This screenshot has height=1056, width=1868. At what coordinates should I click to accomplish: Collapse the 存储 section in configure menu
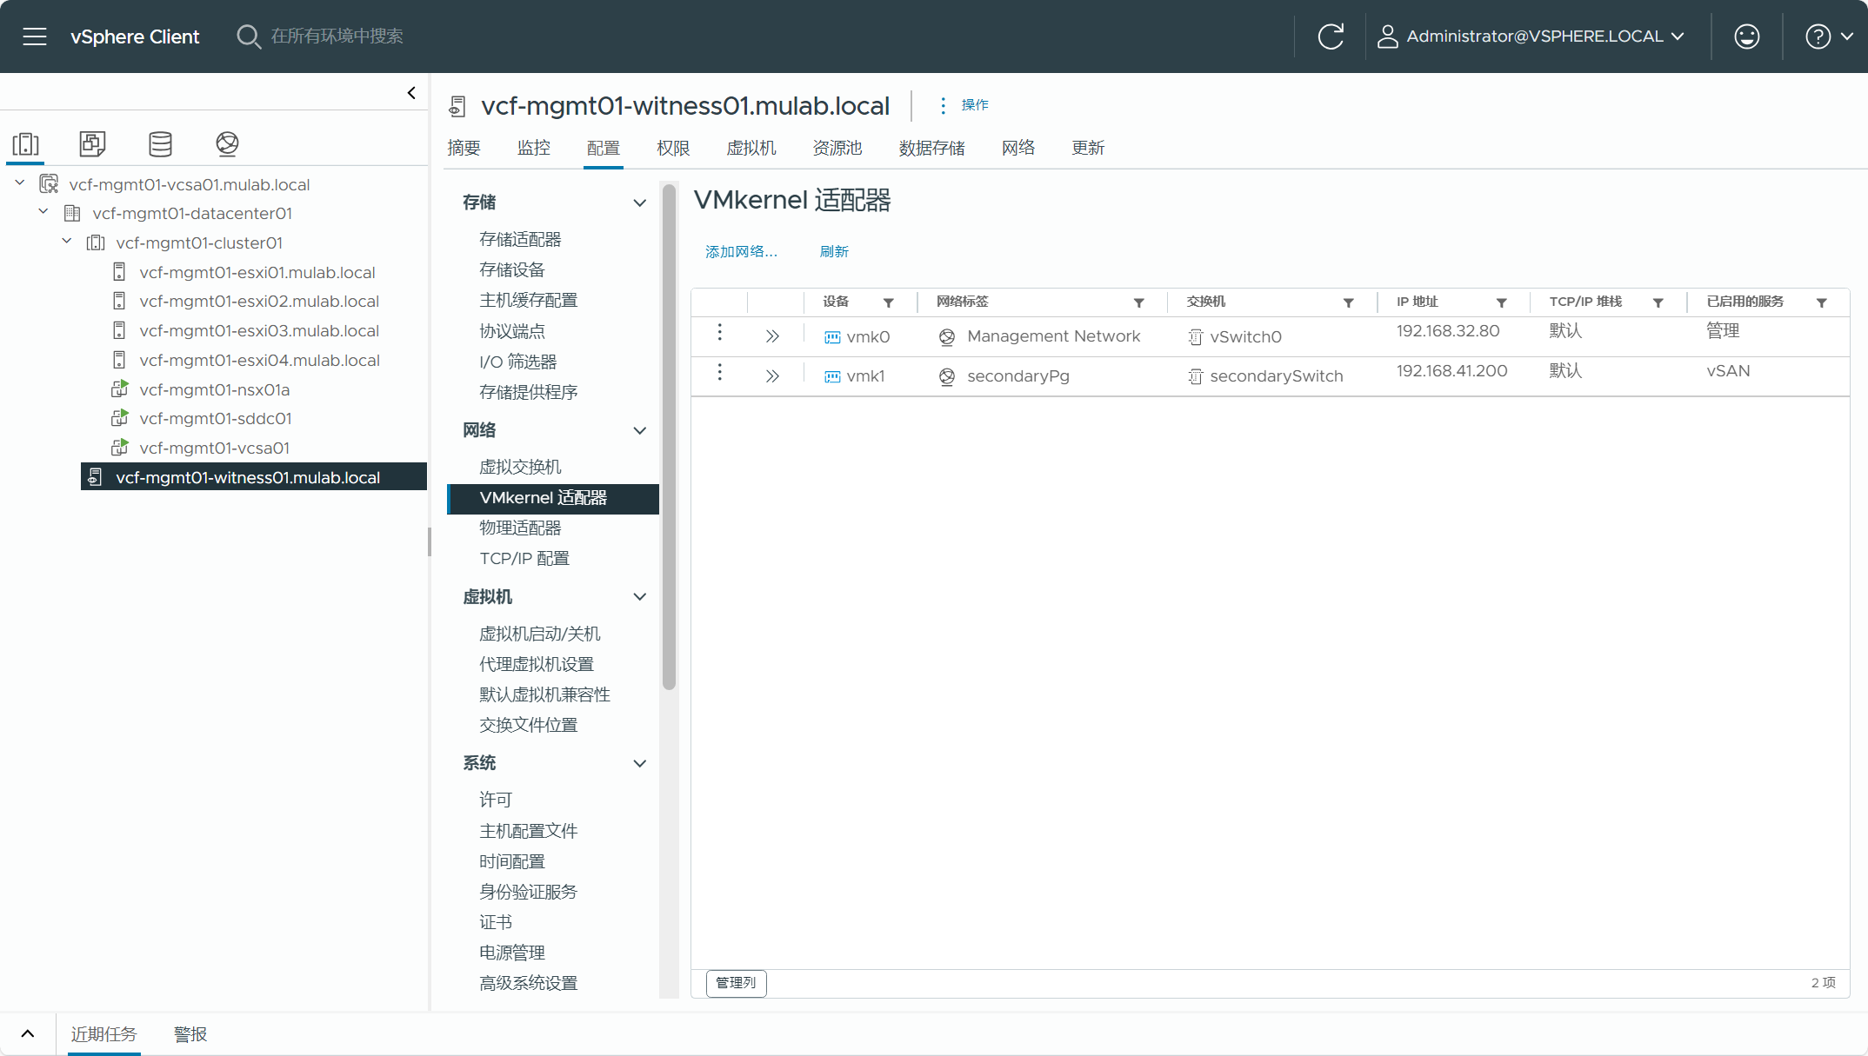pos(639,203)
